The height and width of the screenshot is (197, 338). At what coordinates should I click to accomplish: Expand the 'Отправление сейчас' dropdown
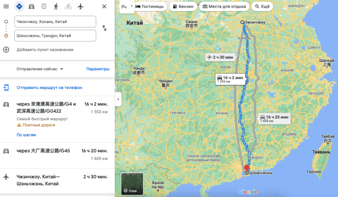pyautogui.click(x=40, y=69)
